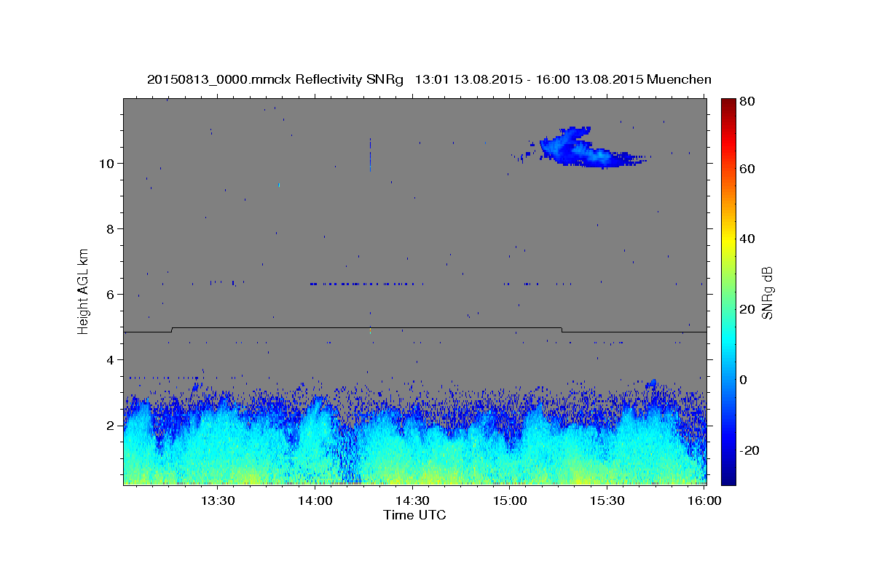
Task: Click the dotted blue line at 6.3 km
Action: pos(368,284)
